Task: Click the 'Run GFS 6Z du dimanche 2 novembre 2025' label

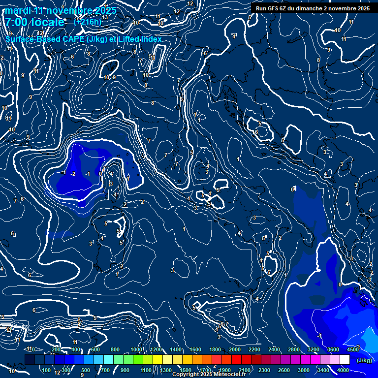Action: coord(313,8)
